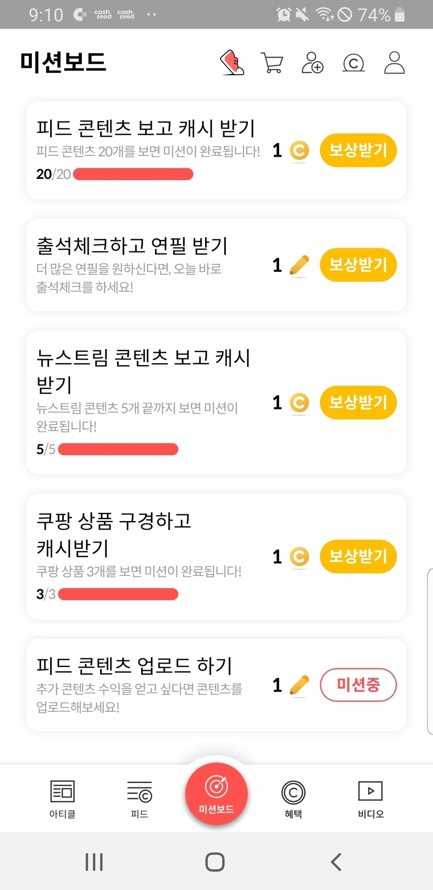Screen dimensions: 433x890
Task: Open the sneaker step-counter icon
Action: point(233,63)
